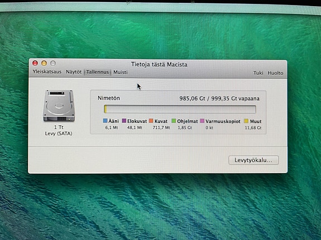321x240 pixels.
Task: Click the Tietoja tästä Macista title bar
Action: point(159,65)
